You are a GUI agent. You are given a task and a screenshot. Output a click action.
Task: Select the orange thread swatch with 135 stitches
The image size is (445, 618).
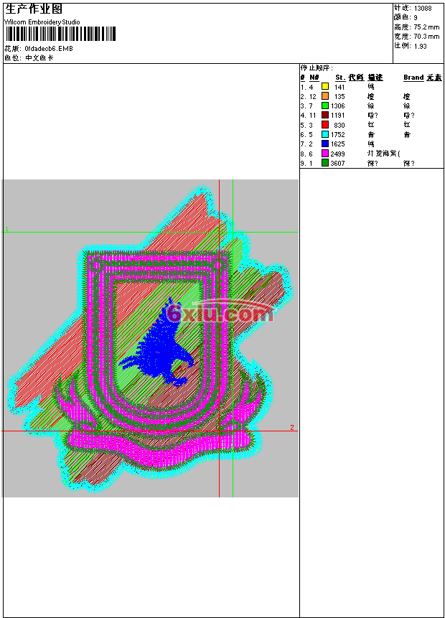[x=325, y=96]
